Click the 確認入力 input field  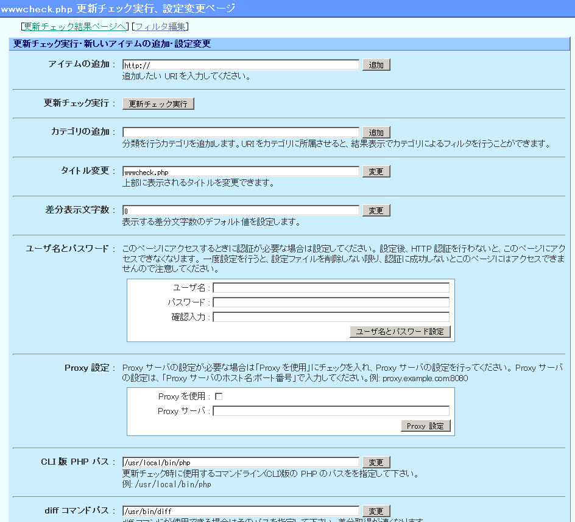[x=331, y=317]
